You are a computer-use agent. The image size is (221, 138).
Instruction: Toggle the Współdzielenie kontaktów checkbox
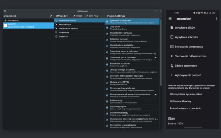pyautogui.click(x=107, y=46)
